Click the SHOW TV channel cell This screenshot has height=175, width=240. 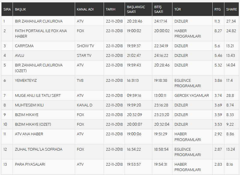85,46
